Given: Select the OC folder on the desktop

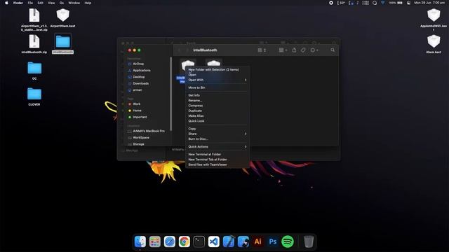Looking at the screenshot, I should [x=34, y=71].
